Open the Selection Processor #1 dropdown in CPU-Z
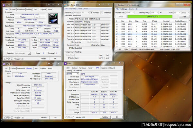 (23, 53)
